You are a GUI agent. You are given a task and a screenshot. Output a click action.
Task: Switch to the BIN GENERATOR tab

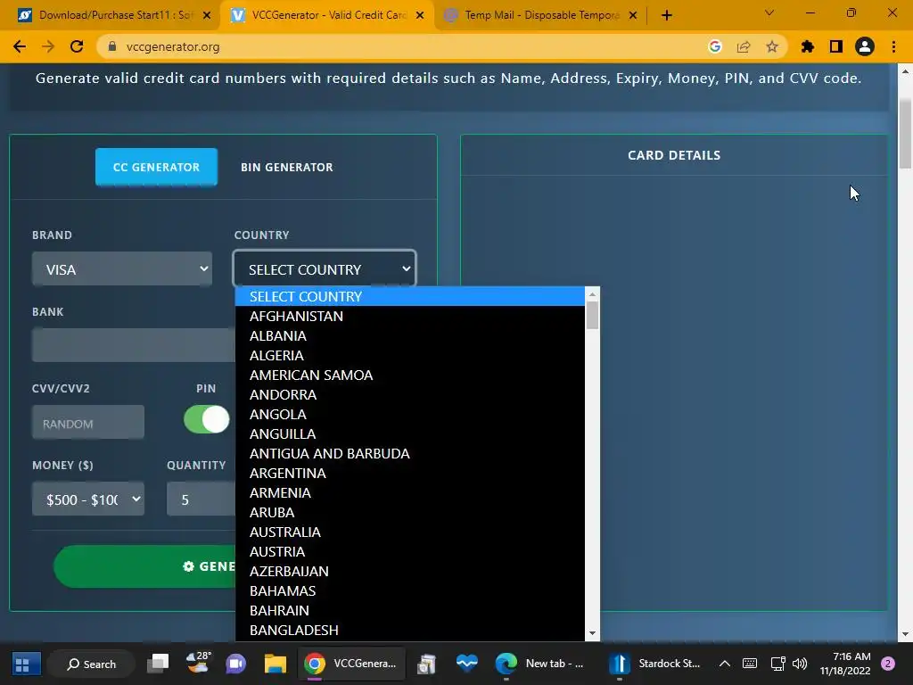pyautogui.click(x=287, y=167)
